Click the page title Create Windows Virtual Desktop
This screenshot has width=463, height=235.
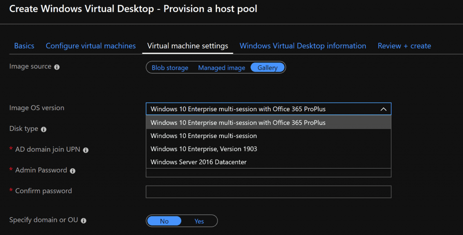point(133,9)
